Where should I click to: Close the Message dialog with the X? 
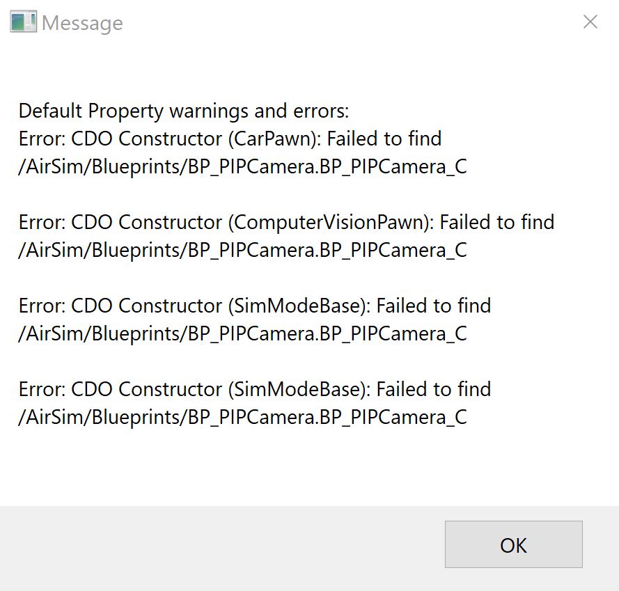point(590,22)
